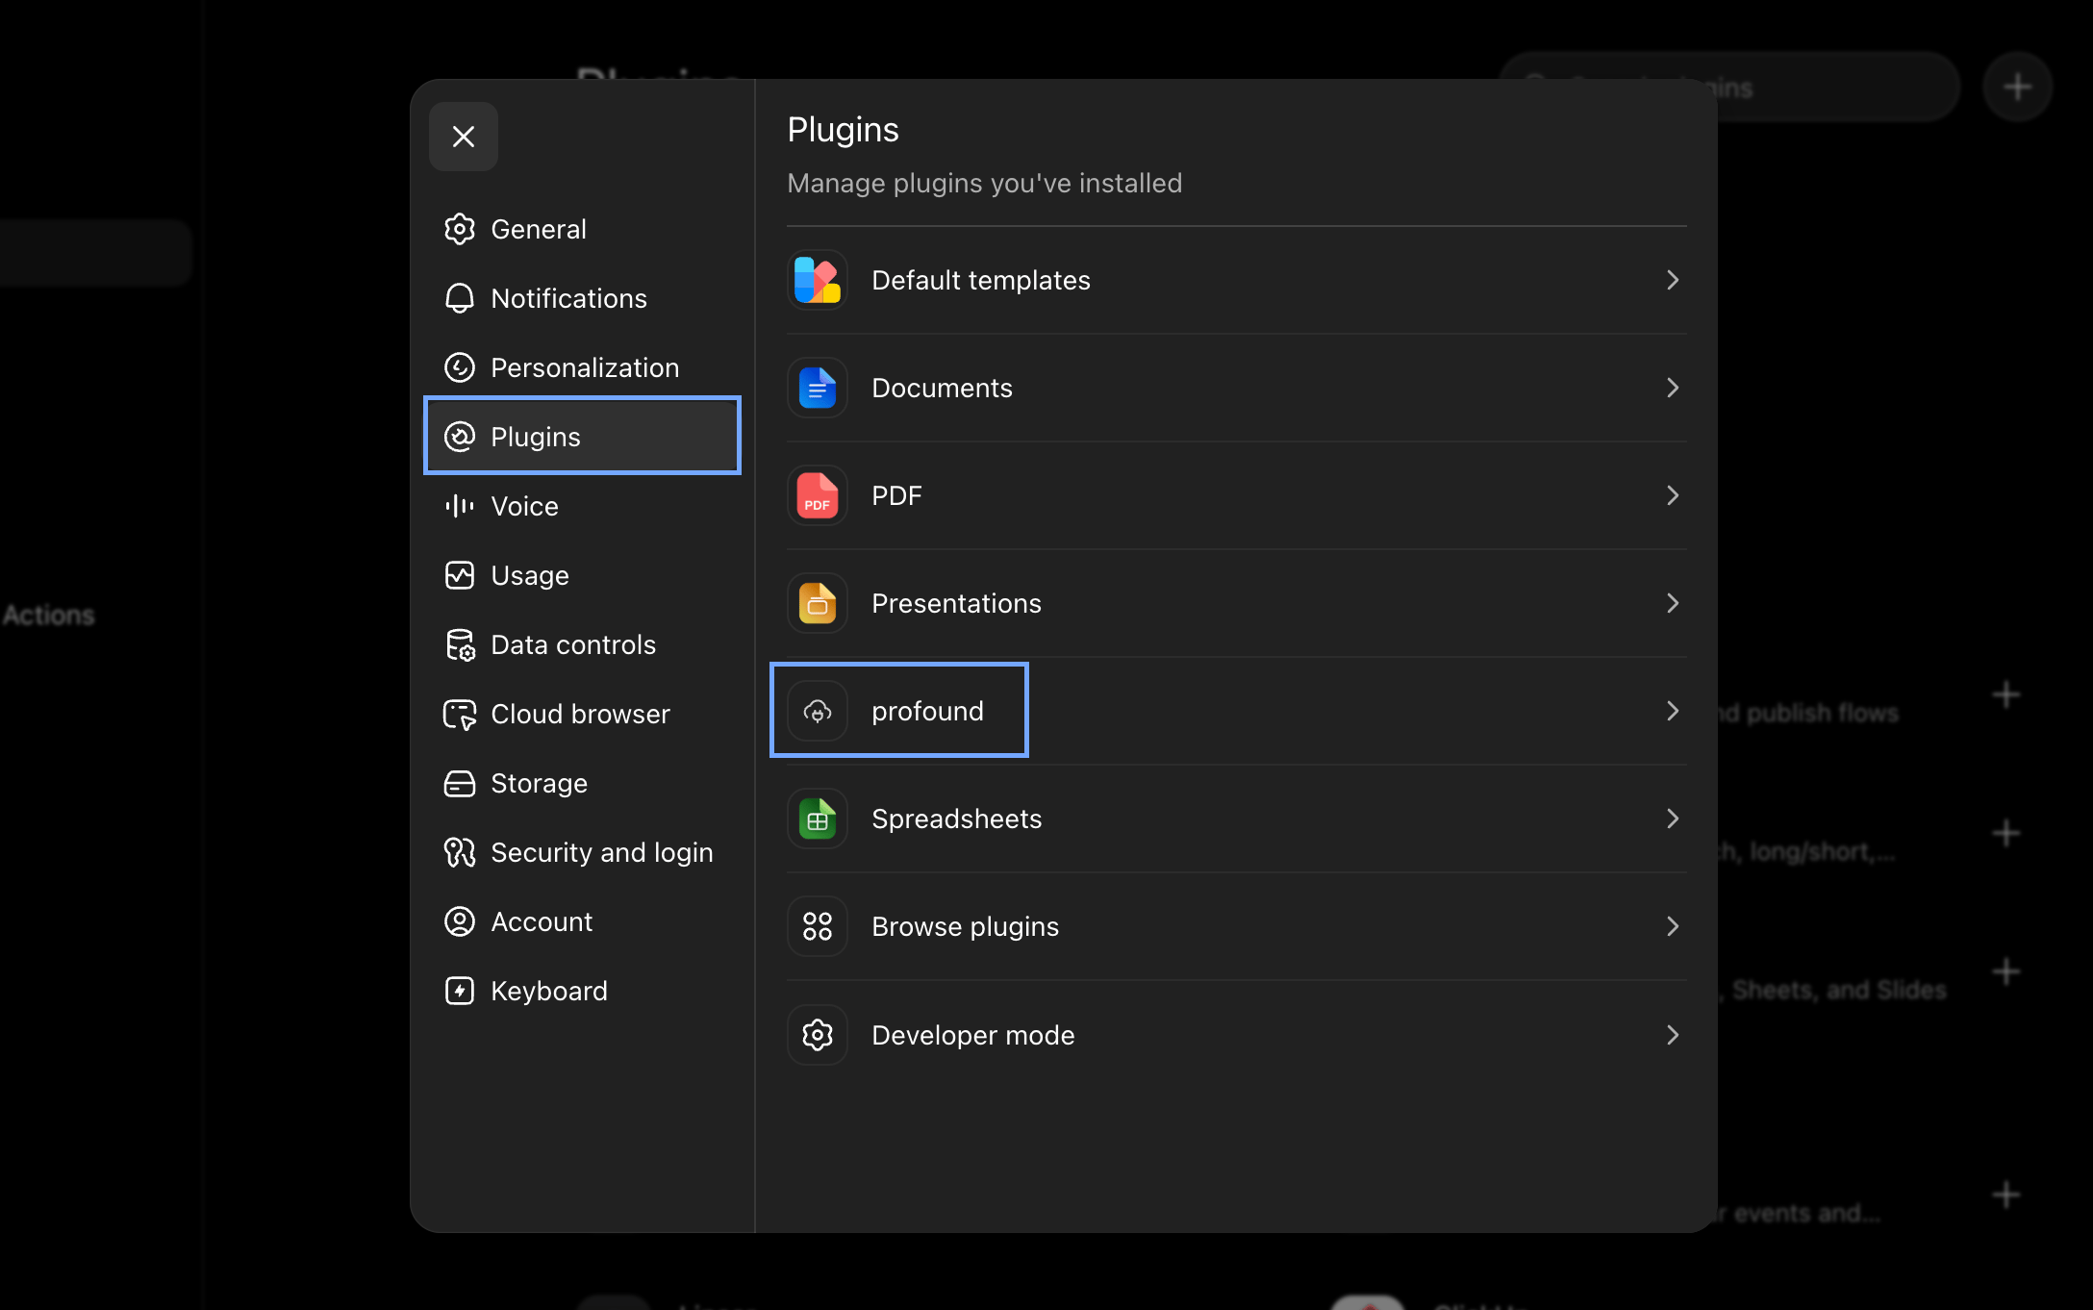Select the Voice settings section
The height and width of the screenshot is (1310, 2093).
583,506
